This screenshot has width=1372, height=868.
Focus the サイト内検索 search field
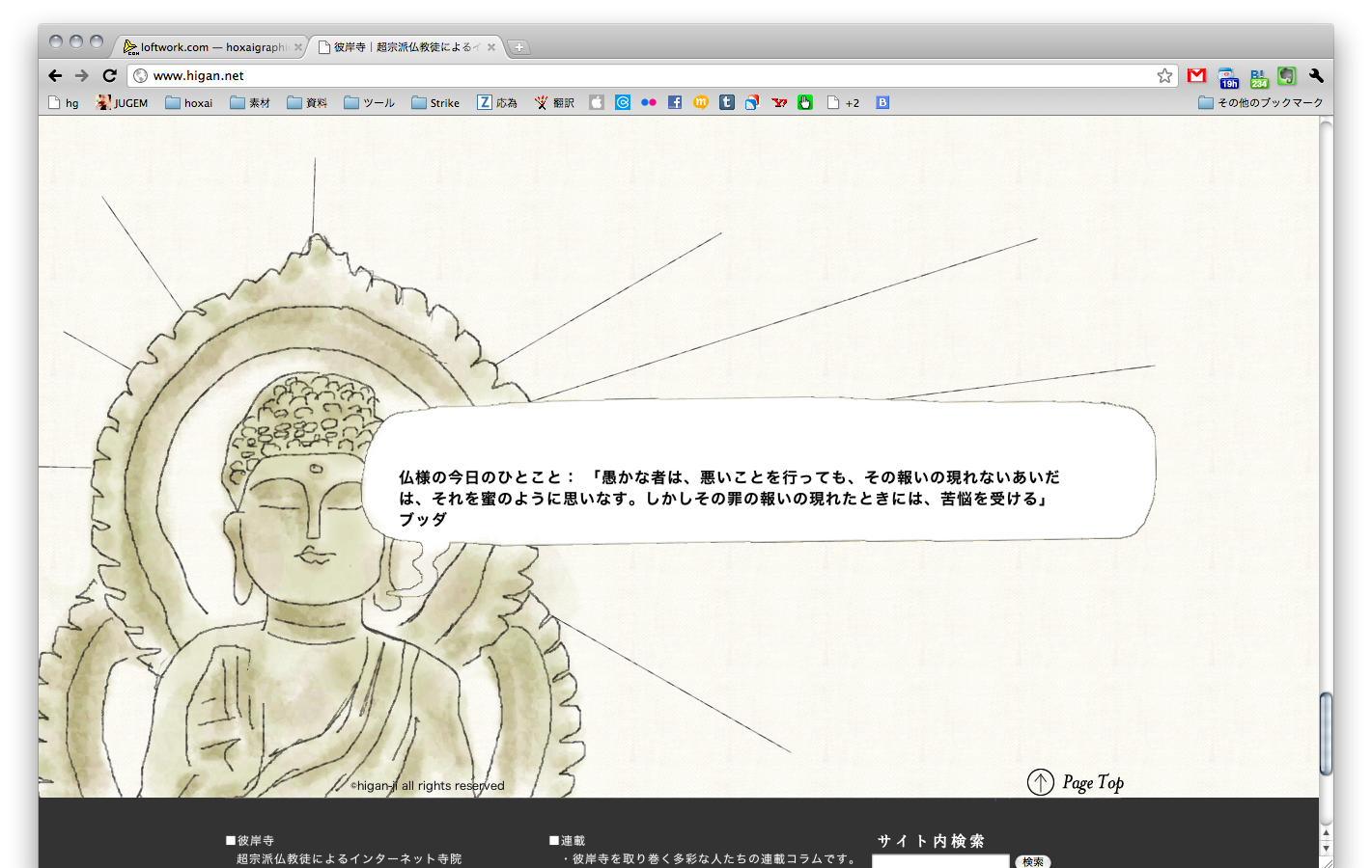click(940, 861)
